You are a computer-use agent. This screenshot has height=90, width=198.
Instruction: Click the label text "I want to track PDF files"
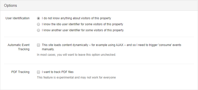[58, 72]
